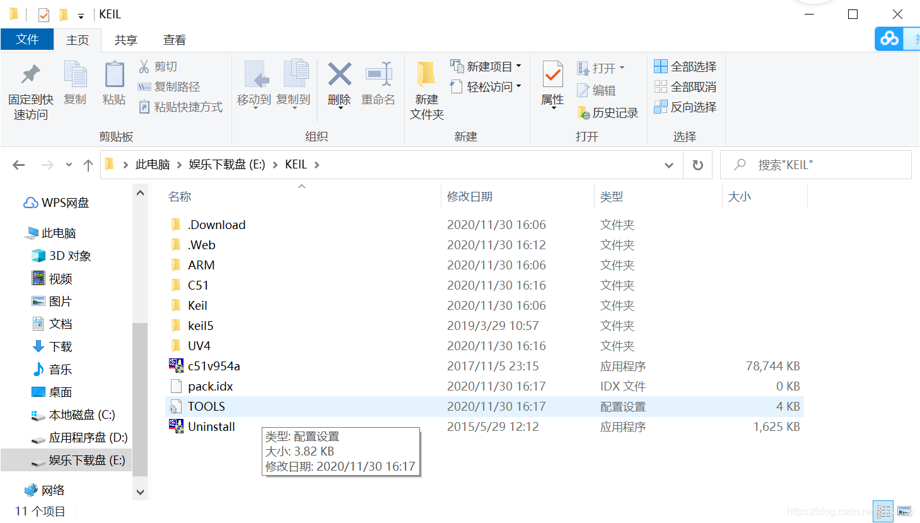
Task: Select WPS网盘 in the navigation pane
Action: coord(57,203)
